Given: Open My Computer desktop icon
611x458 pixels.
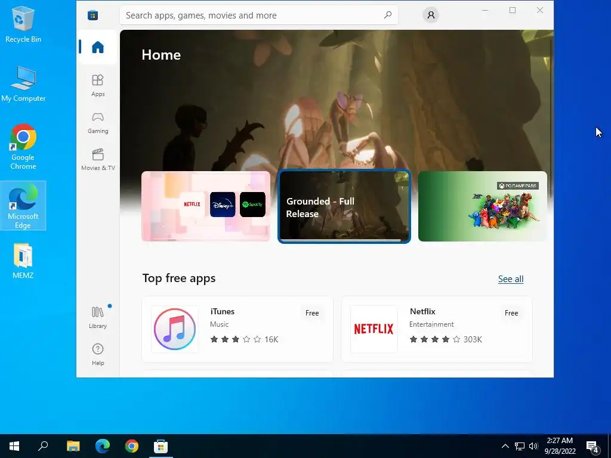Looking at the screenshot, I should (x=23, y=83).
